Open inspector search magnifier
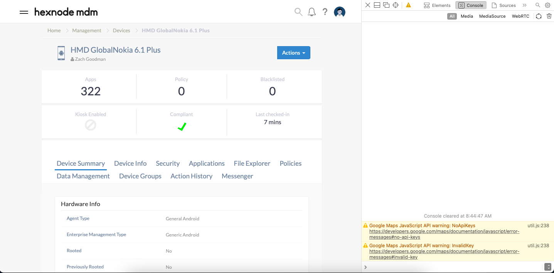The height and width of the screenshot is (273, 554). 538,5
